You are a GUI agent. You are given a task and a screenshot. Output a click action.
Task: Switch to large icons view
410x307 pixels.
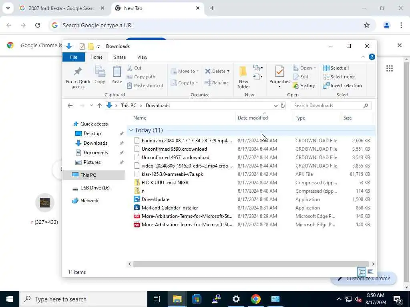pos(370,272)
